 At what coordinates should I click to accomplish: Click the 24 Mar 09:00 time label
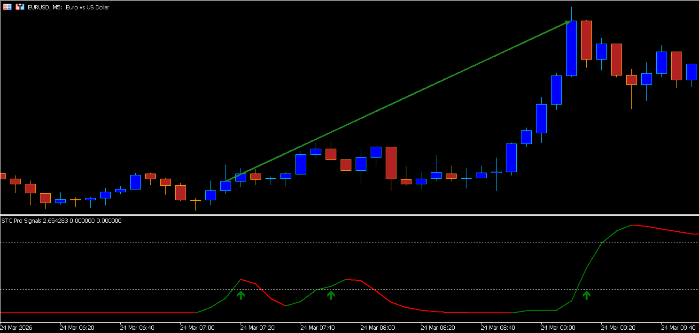point(558,327)
